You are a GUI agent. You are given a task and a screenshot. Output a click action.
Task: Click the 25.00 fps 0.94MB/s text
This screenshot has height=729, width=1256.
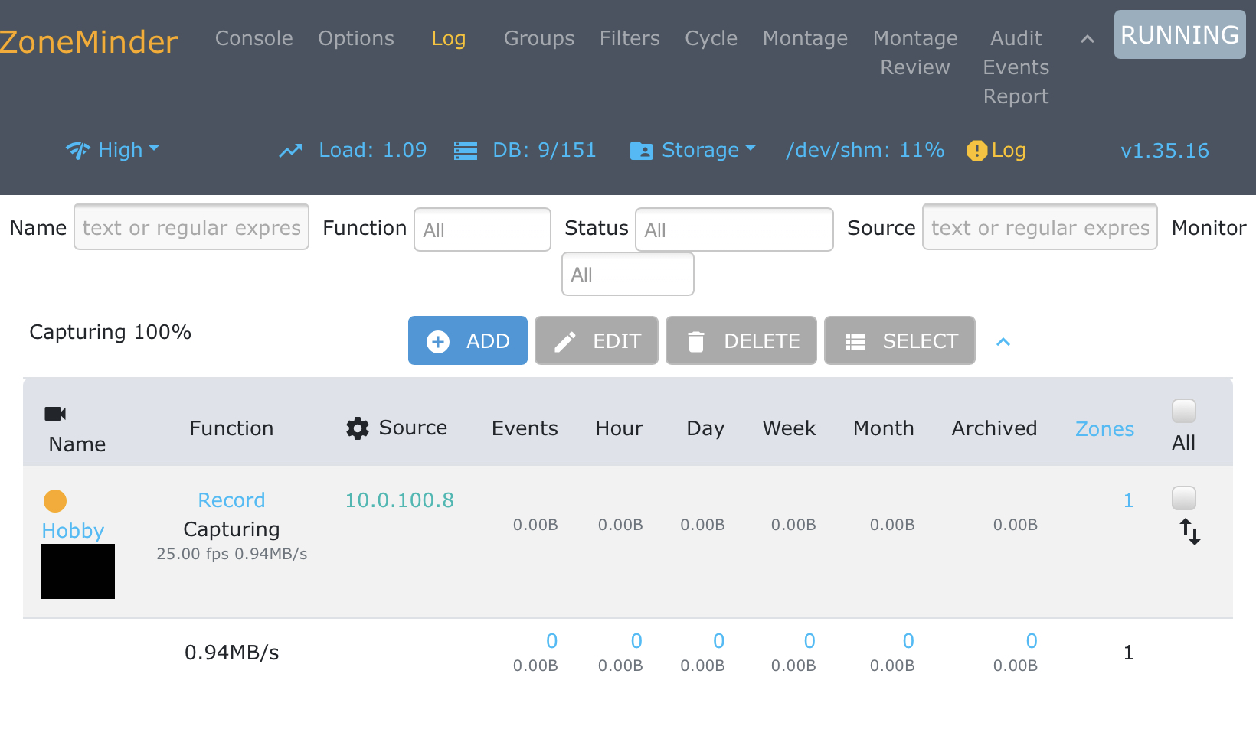tap(232, 554)
